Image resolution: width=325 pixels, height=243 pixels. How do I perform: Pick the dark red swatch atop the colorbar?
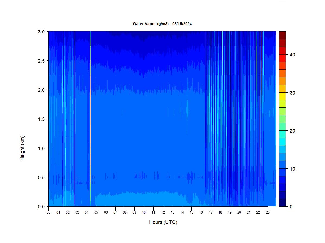[x=282, y=35]
